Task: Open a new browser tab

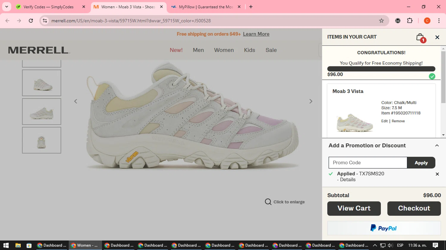Action: coord(251,7)
